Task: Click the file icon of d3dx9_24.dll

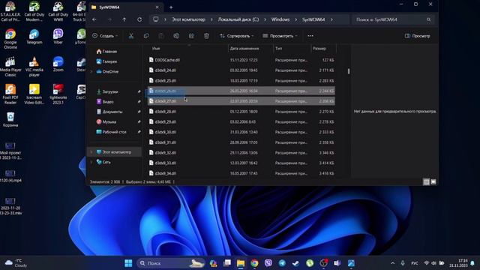Action: [151, 70]
